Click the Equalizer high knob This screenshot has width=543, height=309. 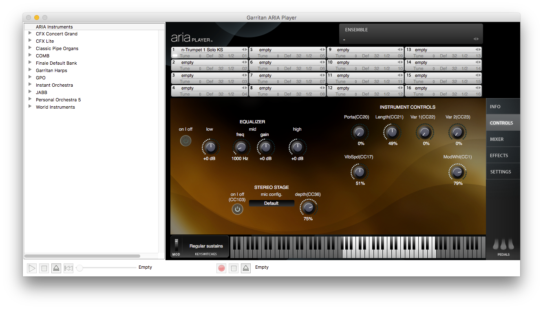point(298,147)
